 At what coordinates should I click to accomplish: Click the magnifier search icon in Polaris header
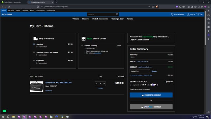117,14
